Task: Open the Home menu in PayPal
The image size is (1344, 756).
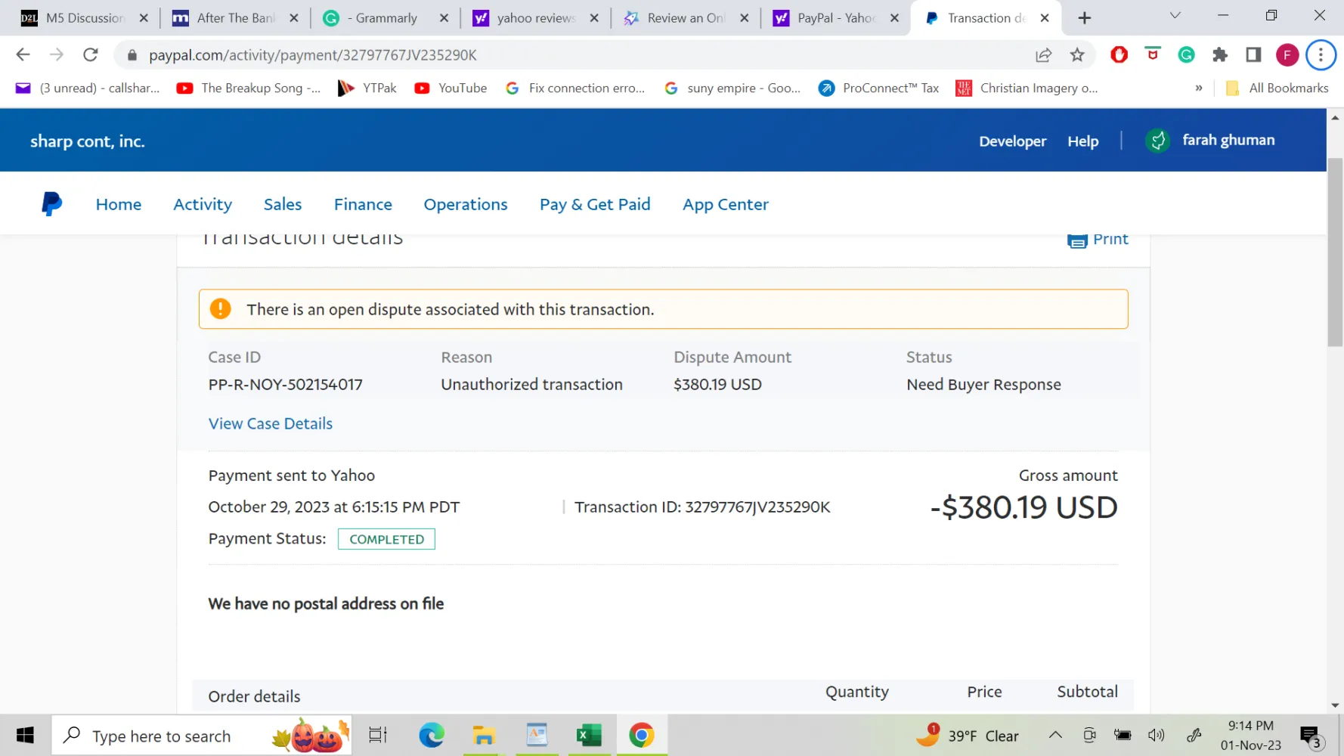Action: pos(119,204)
